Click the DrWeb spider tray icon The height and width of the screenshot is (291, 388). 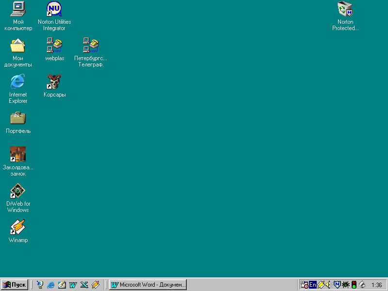tap(345, 285)
